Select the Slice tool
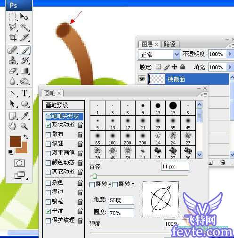234x238 pixels. pyautogui.click(x=24, y=38)
